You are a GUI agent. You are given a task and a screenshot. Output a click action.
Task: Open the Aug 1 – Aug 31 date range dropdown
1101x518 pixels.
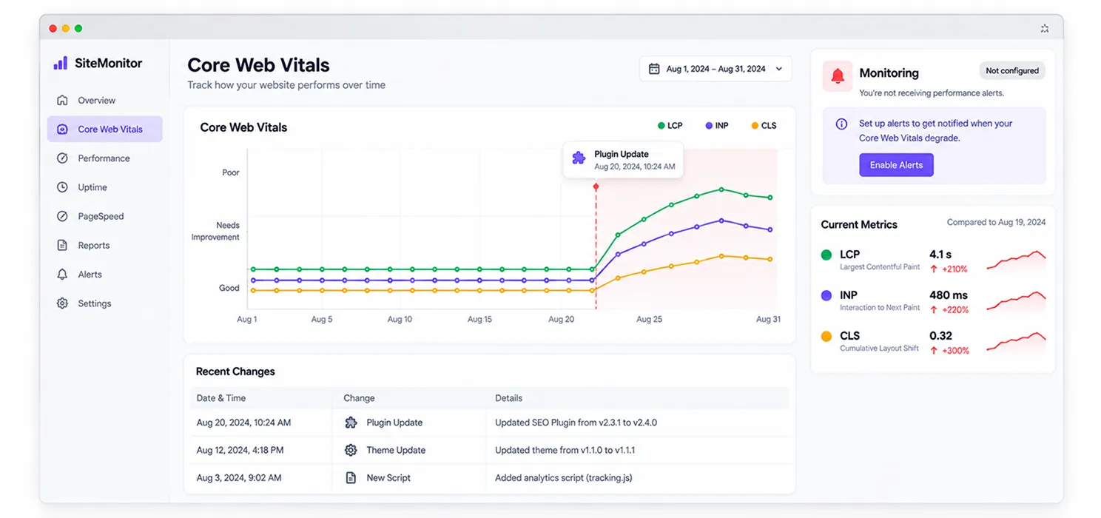tap(716, 69)
